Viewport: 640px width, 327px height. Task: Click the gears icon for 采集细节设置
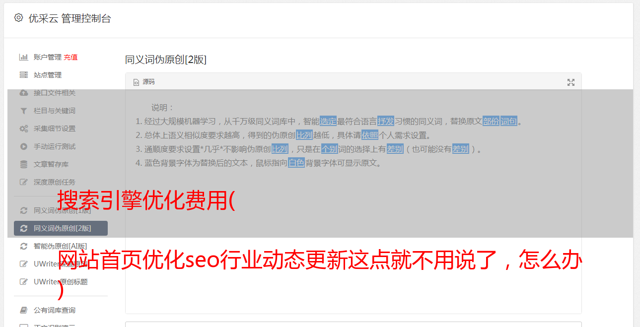coord(23,129)
